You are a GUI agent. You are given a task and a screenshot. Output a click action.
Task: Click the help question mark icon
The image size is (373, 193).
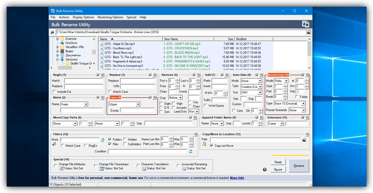(x=265, y=170)
